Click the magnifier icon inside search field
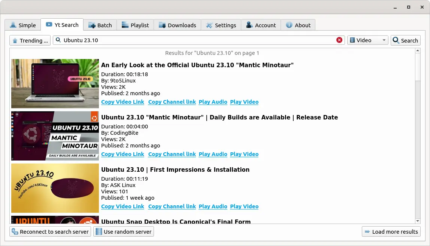 58,40
